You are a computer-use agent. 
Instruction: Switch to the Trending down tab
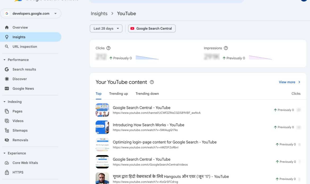tap(147, 94)
